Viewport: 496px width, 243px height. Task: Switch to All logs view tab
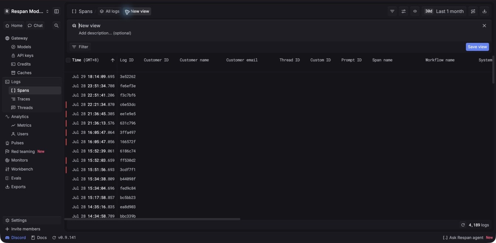(x=110, y=11)
